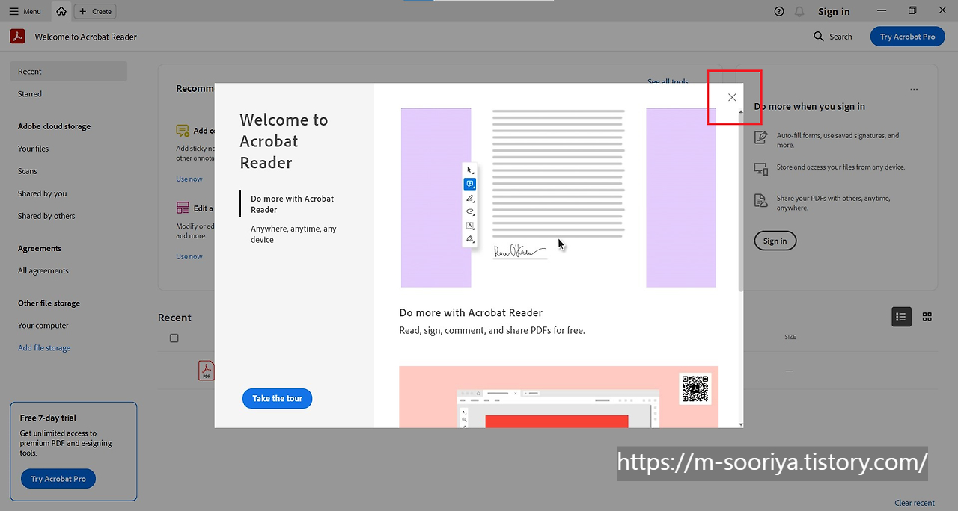Switch to grid view icon
Viewport: 958px width, 511px height.
click(x=927, y=317)
